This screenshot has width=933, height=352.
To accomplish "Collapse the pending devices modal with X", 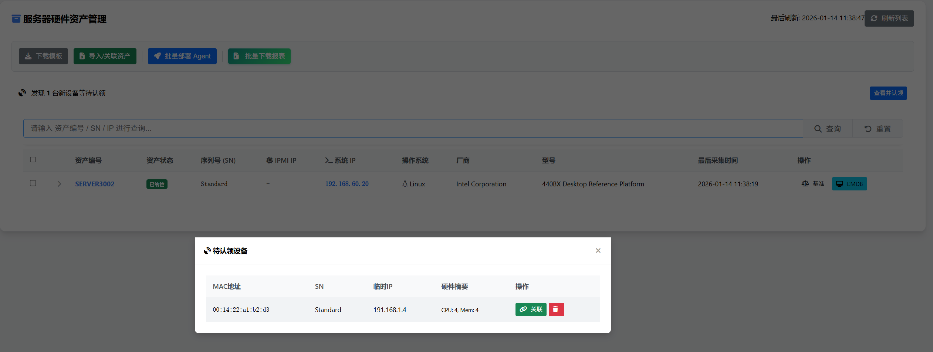I will 598,250.
